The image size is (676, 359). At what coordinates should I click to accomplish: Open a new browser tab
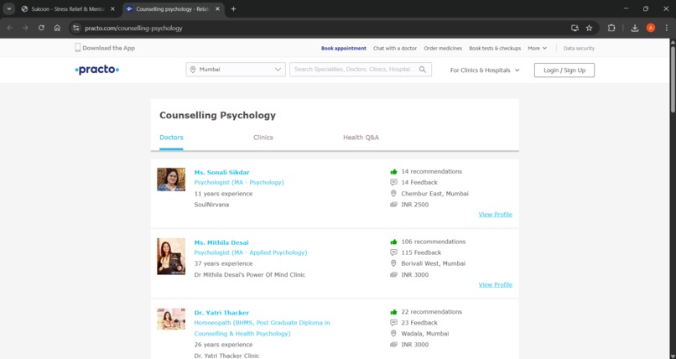point(233,8)
